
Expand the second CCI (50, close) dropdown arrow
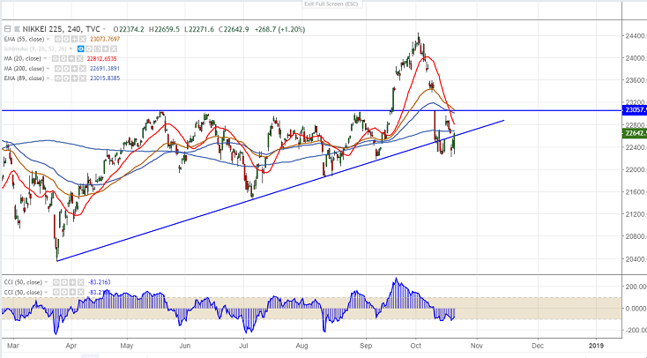[x=46, y=292]
